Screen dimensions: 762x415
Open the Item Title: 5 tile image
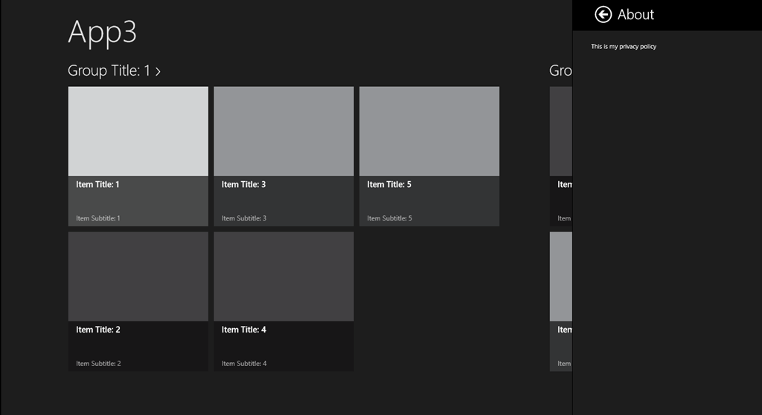pyautogui.click(x=429, y=131)
